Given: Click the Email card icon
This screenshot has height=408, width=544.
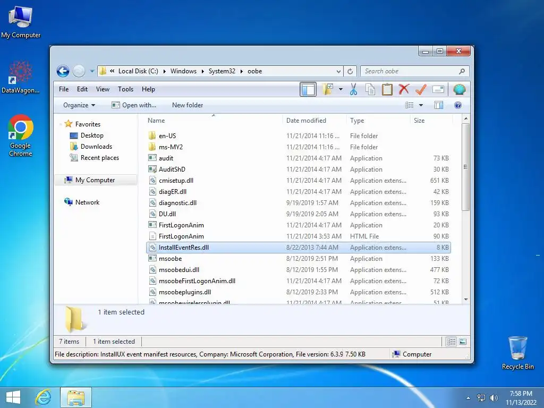Looking at the screenshot, I should point(438,89).
